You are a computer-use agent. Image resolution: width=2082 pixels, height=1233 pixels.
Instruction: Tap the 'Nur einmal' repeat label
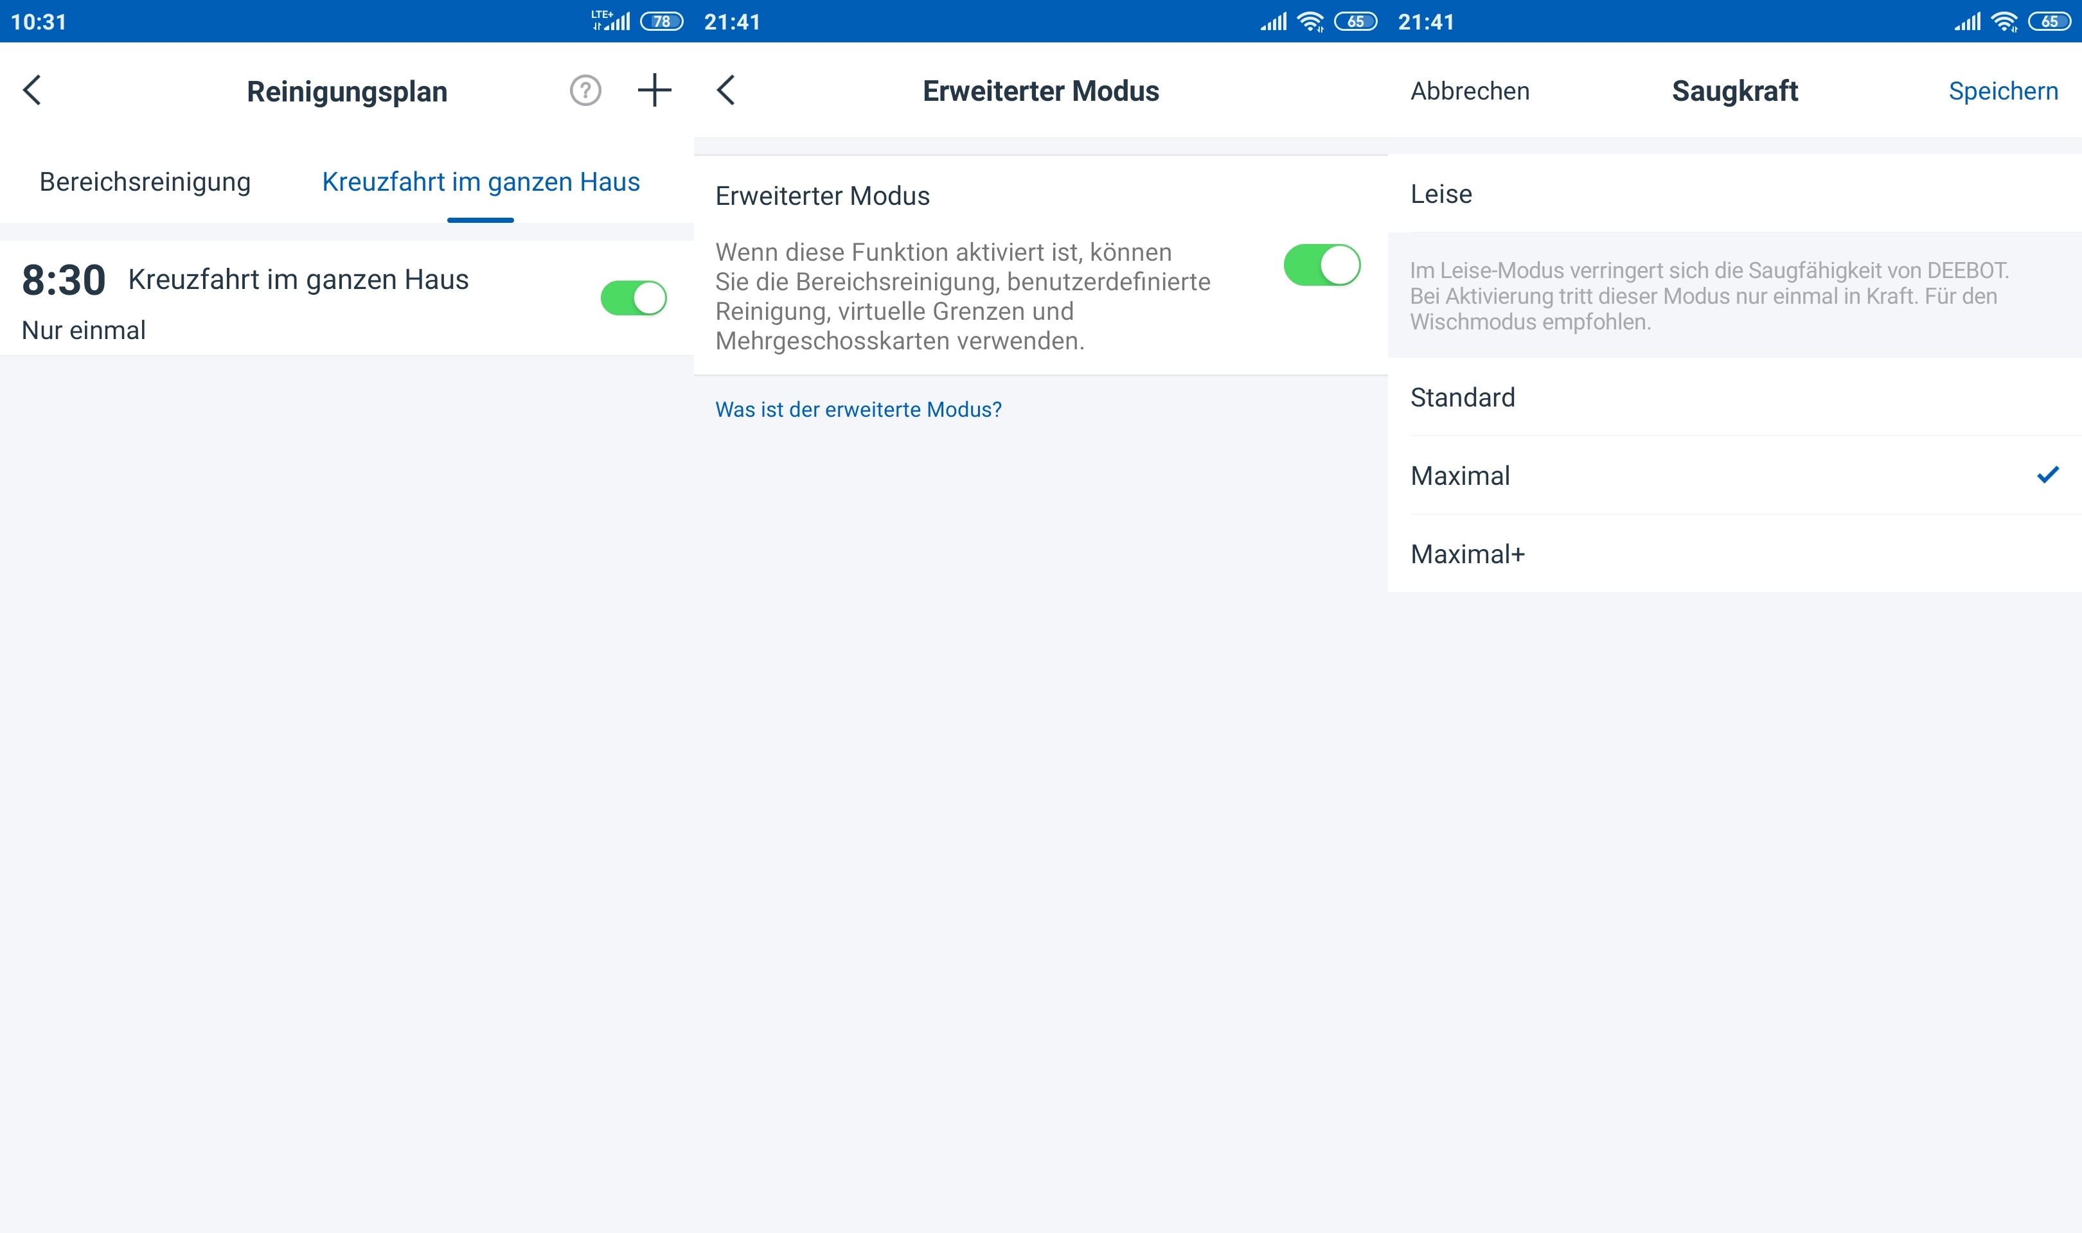click(83, 331)
